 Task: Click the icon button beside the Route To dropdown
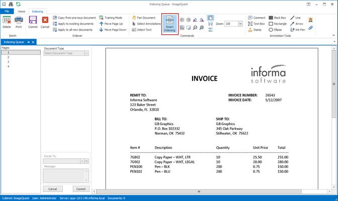point(87,161)
